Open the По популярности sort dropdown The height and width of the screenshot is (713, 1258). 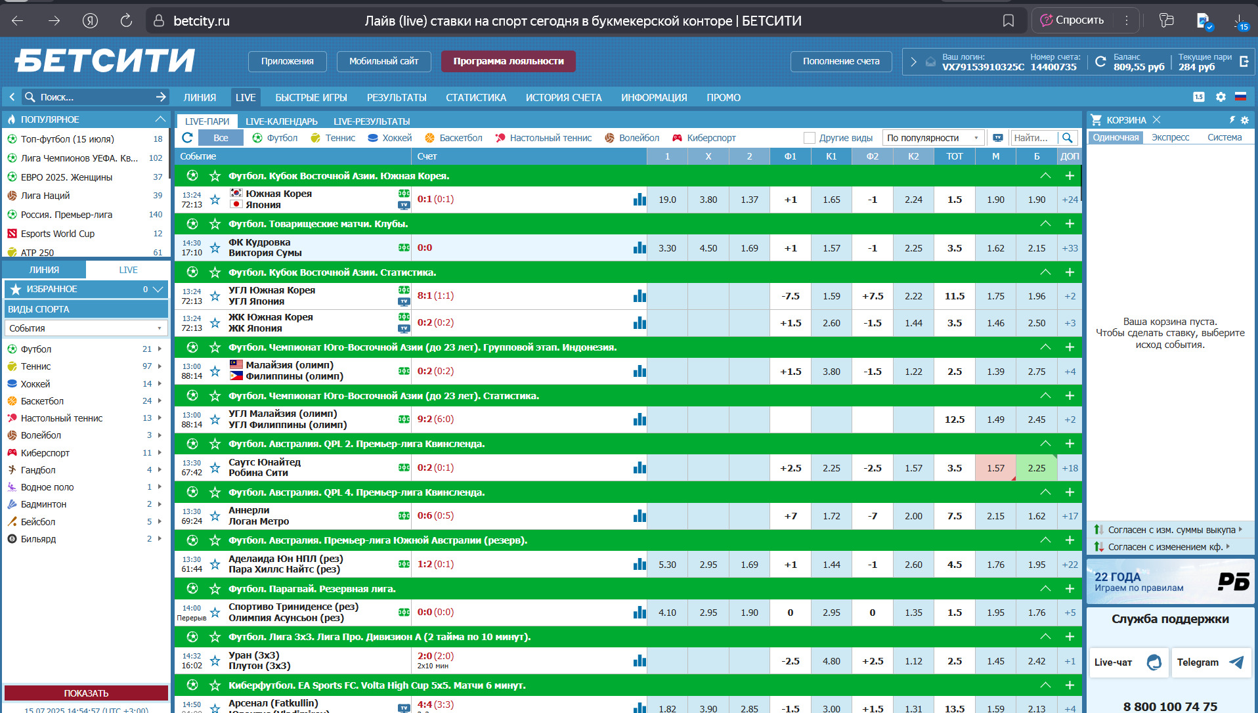pos(933,138)
